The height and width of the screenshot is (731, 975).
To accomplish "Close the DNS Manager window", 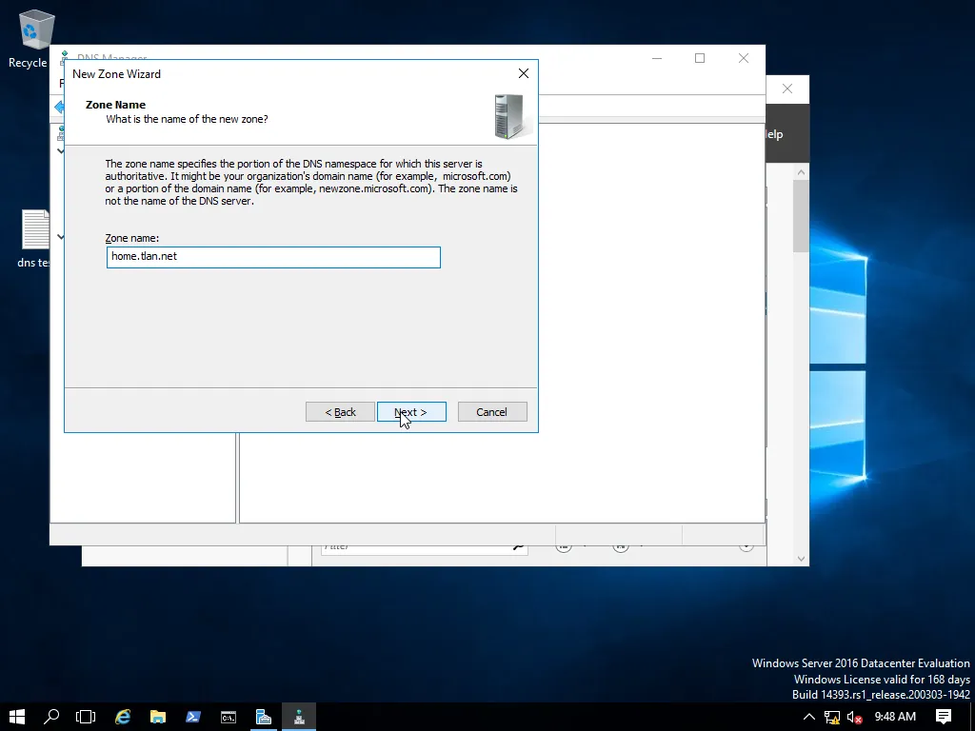I will point(743,58).
